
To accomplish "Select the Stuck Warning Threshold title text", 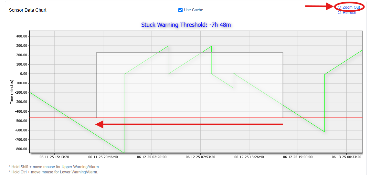I will pyautogui.click(x=186, y=25).
